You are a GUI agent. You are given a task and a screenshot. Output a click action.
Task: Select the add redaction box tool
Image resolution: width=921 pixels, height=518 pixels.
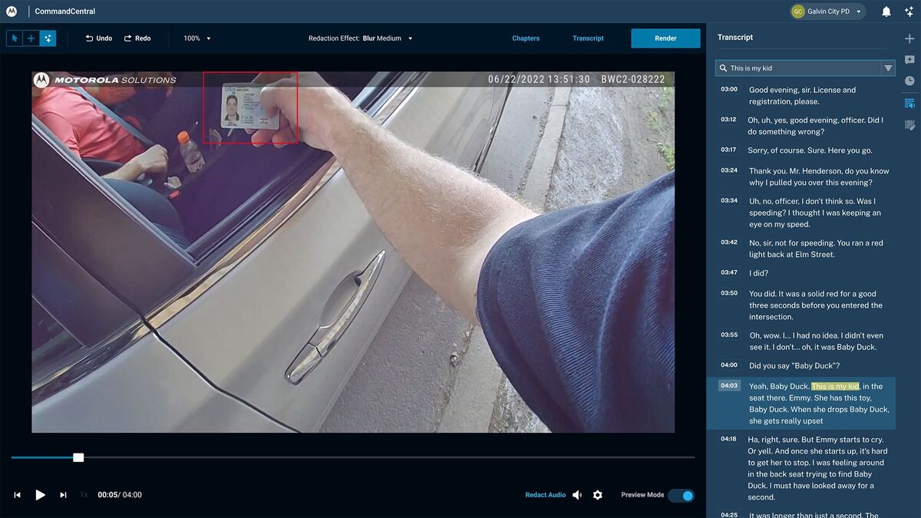click(x=31, y=38)
